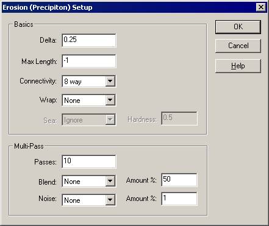Click the Delta input field
Screen dimensions: 269x226
(x=89, y=40)
